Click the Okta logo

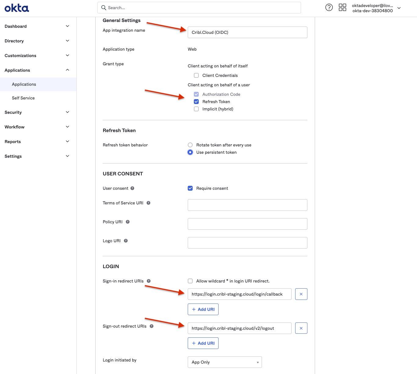[17, 8]
